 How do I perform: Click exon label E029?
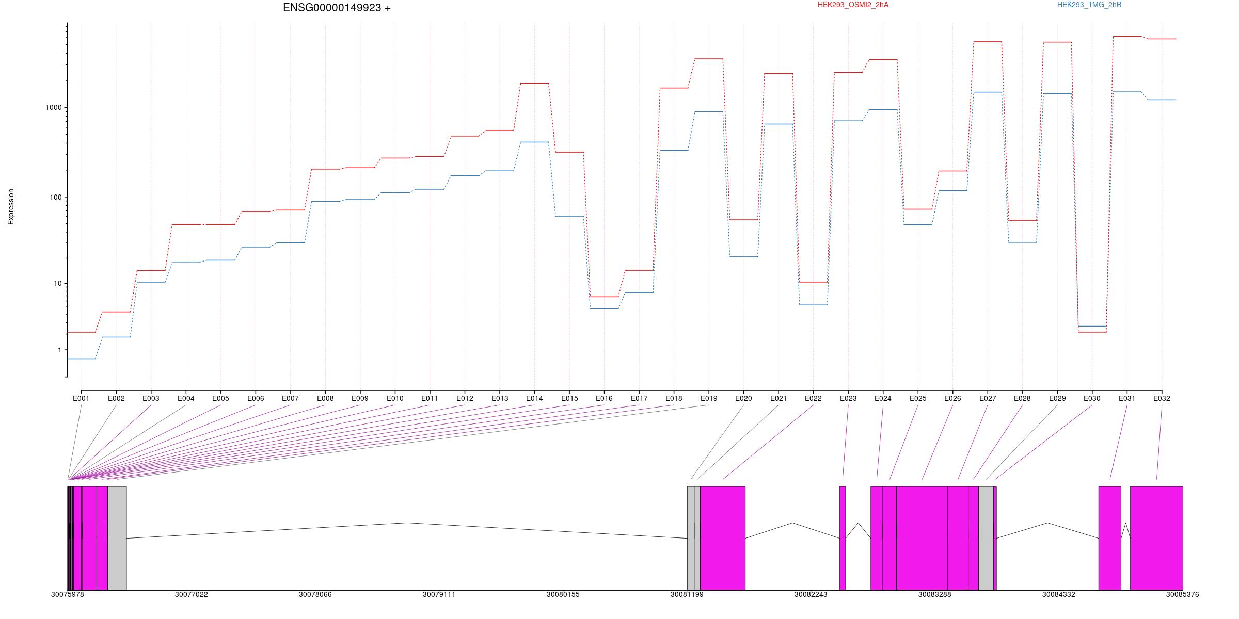[x=1057, y=398]
